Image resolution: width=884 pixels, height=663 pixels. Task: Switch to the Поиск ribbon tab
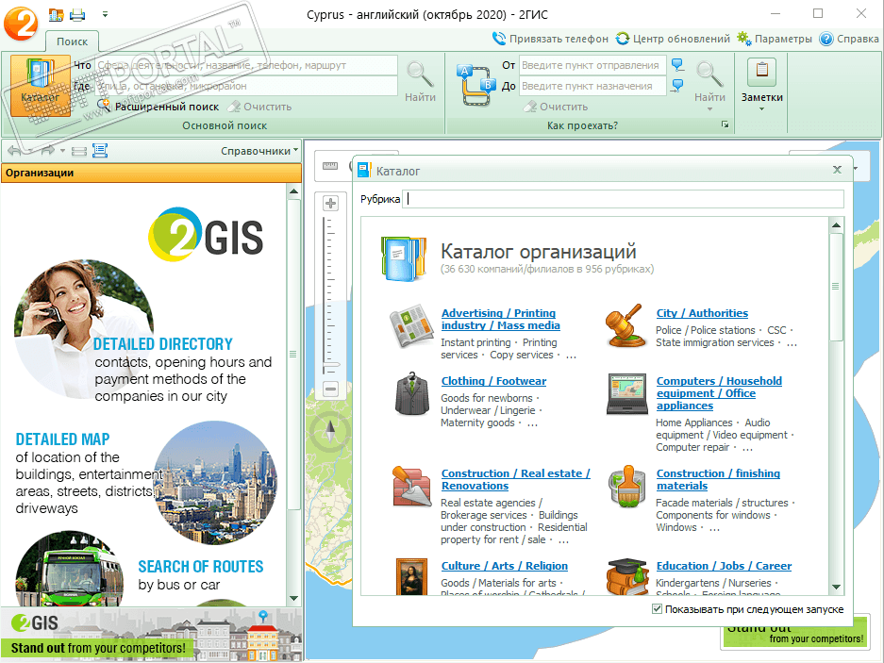tap(72, 41)
